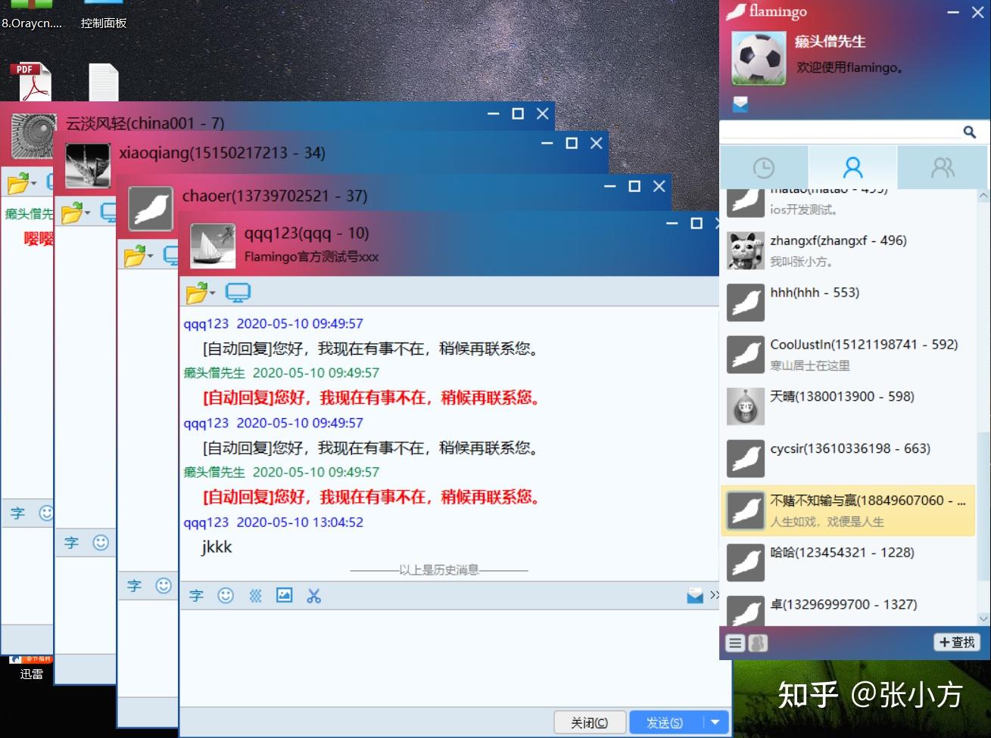Send a window shake in qqq123 chat
Image resolution: width=991 pixels, height=738 pixels.
tap(255, 596)
